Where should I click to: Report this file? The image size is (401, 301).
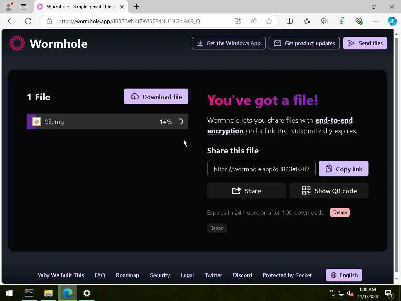pos(217,228)
